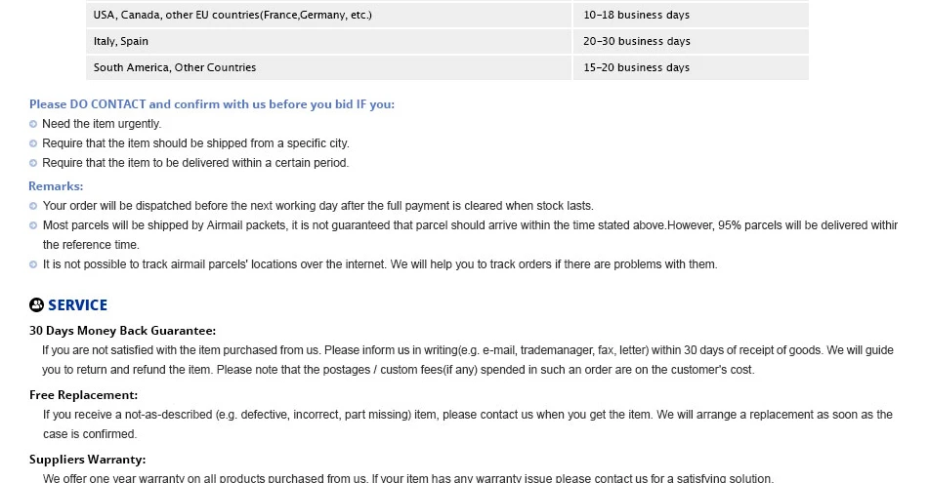929x483 pixels.
Task: Click the Remarks: heading
Action: [x=56, y=186]
